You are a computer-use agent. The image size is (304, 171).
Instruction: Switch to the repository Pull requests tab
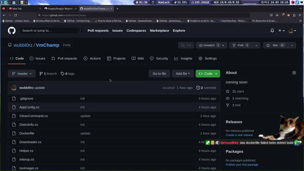(x=64, y=58)
